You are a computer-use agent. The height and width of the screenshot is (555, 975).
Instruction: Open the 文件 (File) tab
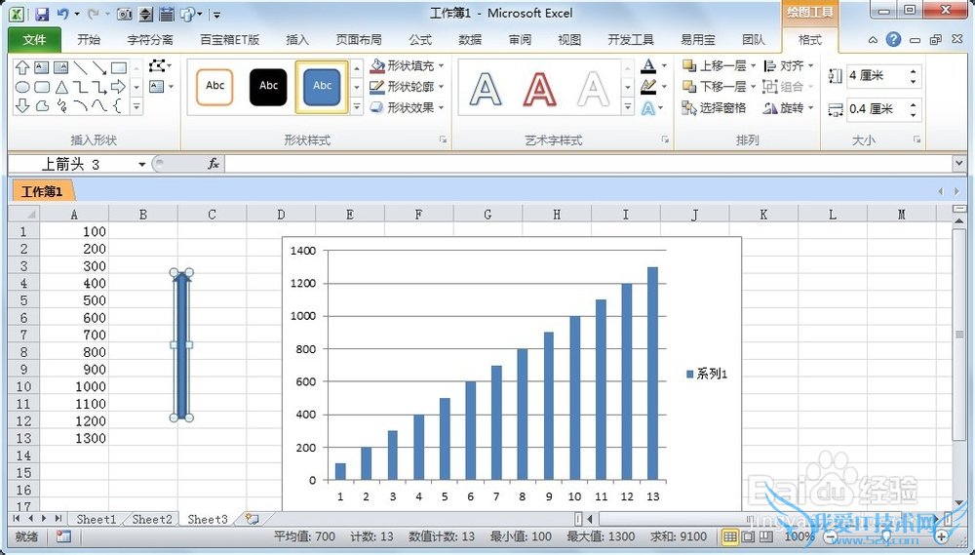pos(34,40)
